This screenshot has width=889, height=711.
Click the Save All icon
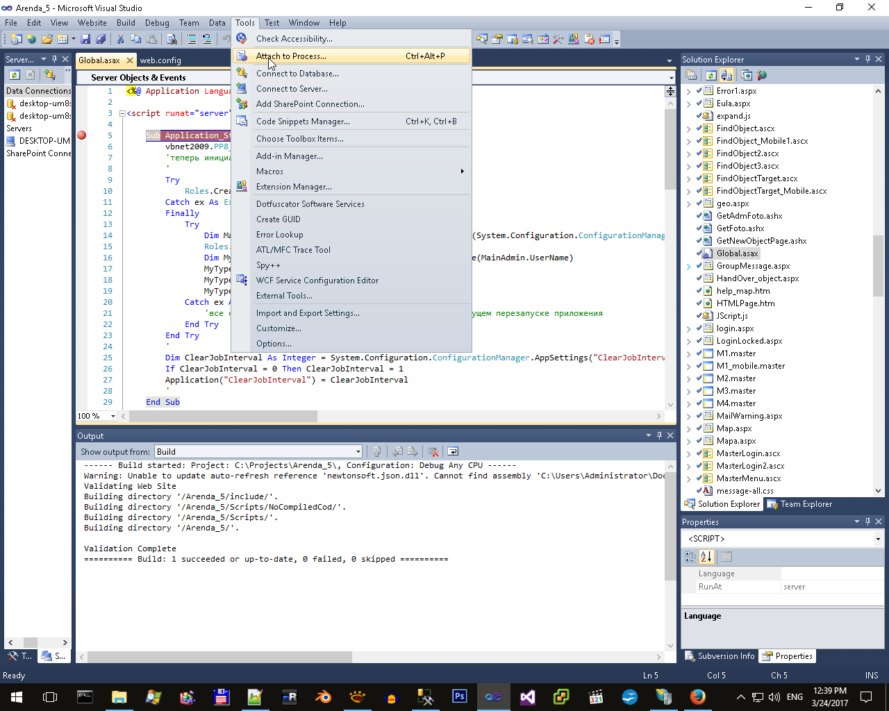click(101, 39)
